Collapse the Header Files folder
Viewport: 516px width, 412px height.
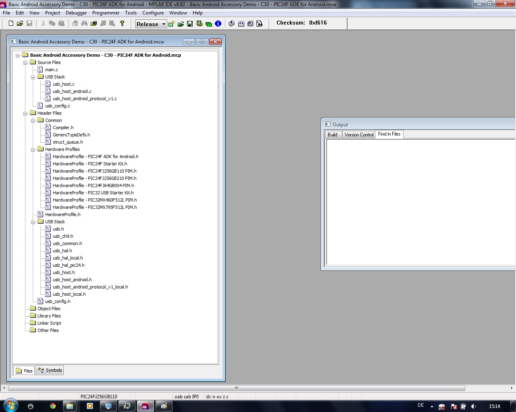tap(25, 113)
